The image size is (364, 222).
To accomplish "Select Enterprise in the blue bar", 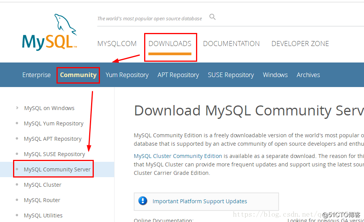I will point(37,75).
